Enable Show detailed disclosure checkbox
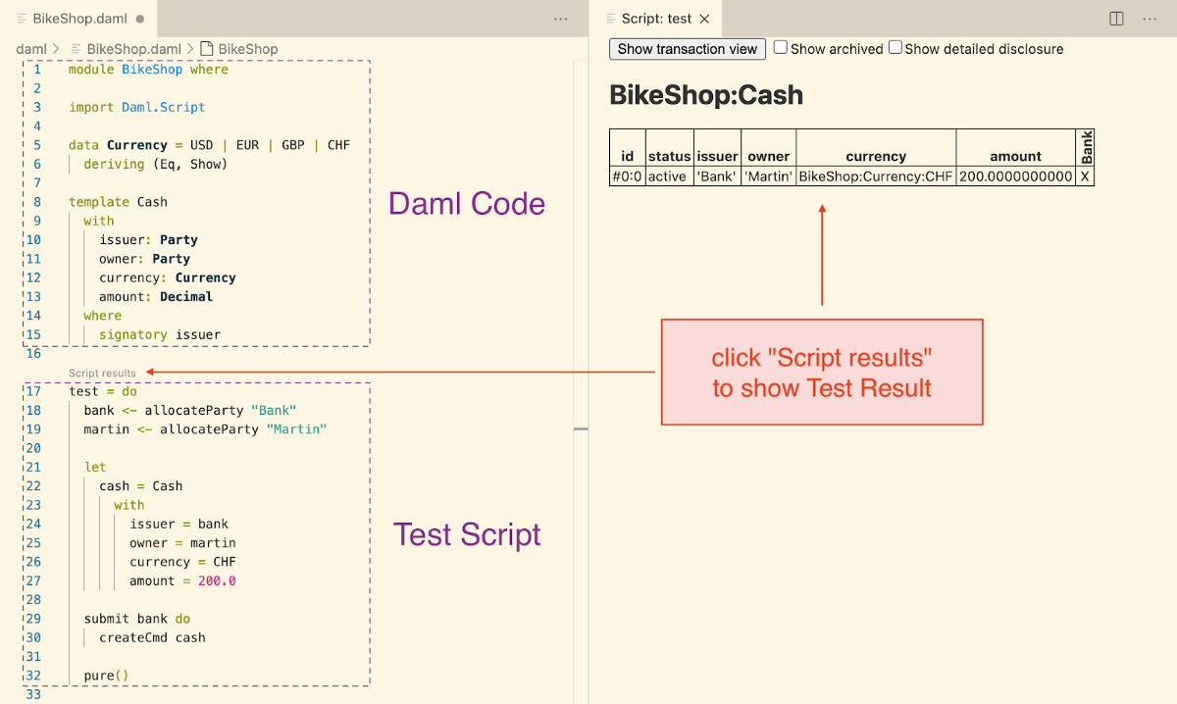The image size is (1177, 704). (896, 47)
